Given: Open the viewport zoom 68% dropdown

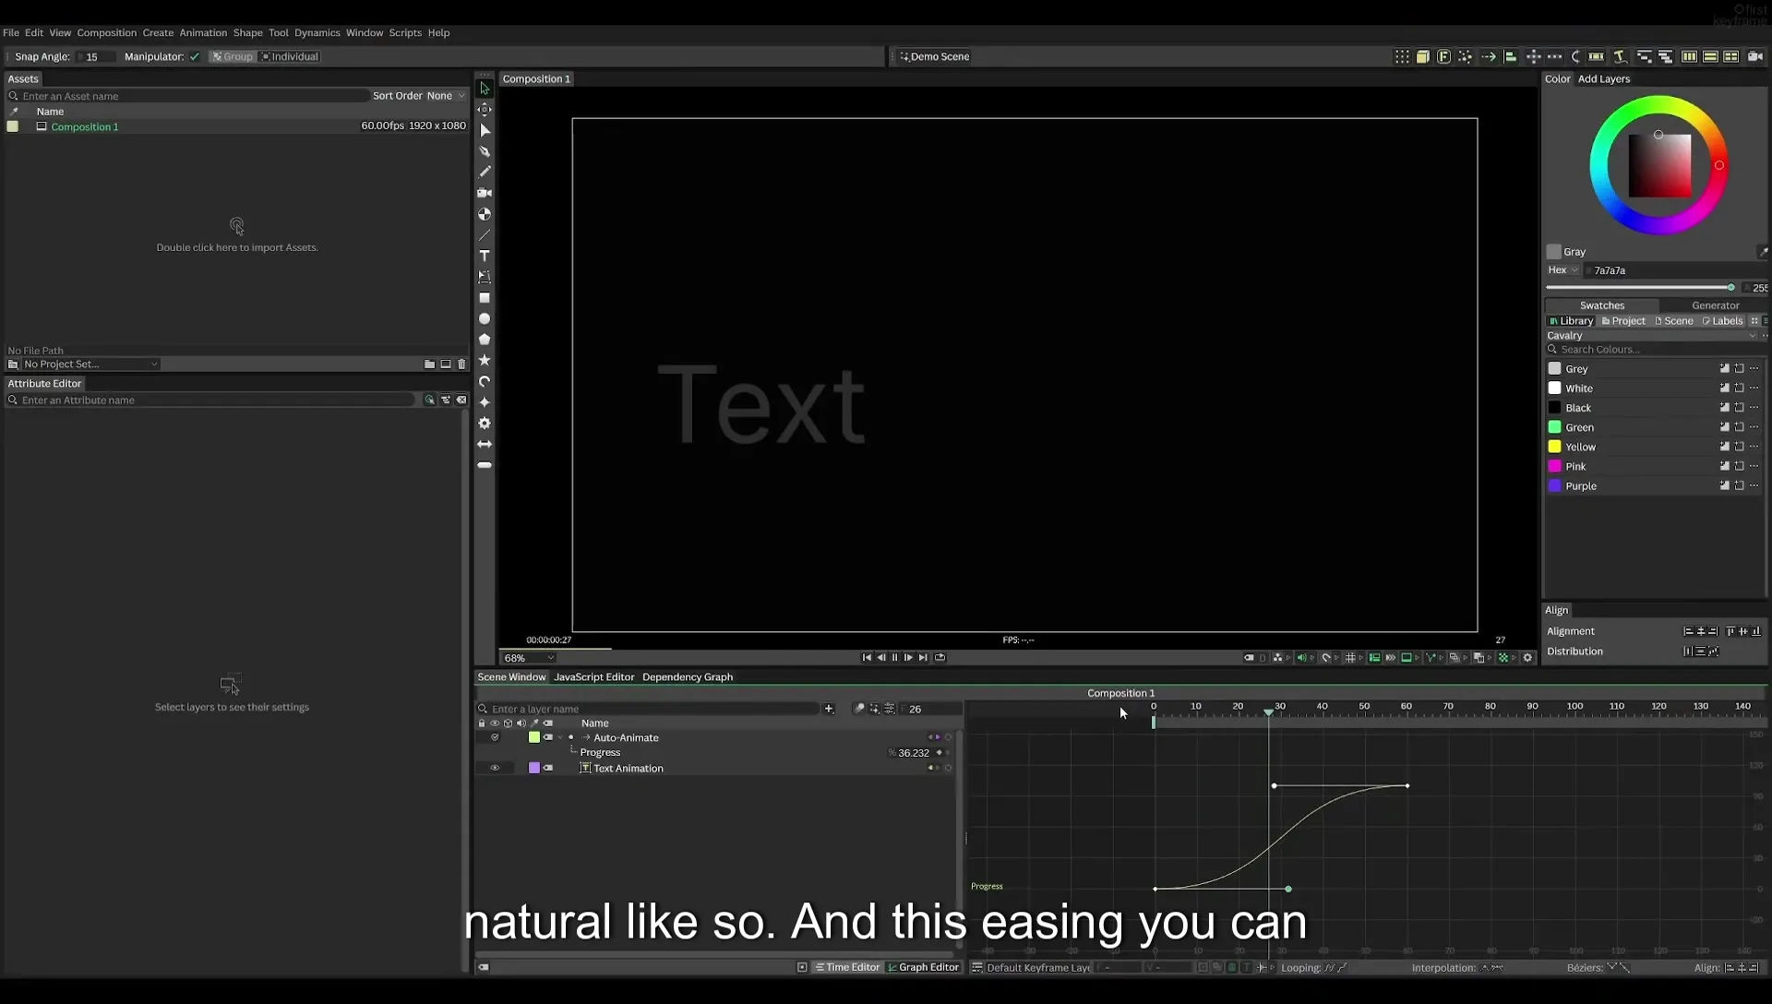Looking at the screenshot, I should [529, 658].
